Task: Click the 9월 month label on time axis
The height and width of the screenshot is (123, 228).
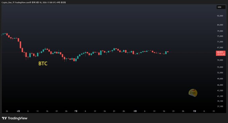Action: [194, 111]
